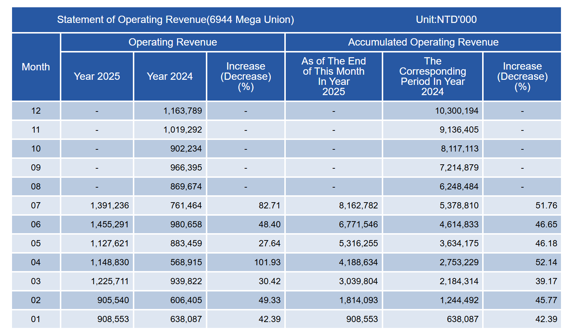Click accumulated 2024 value 10,300,194

[457, 111]
